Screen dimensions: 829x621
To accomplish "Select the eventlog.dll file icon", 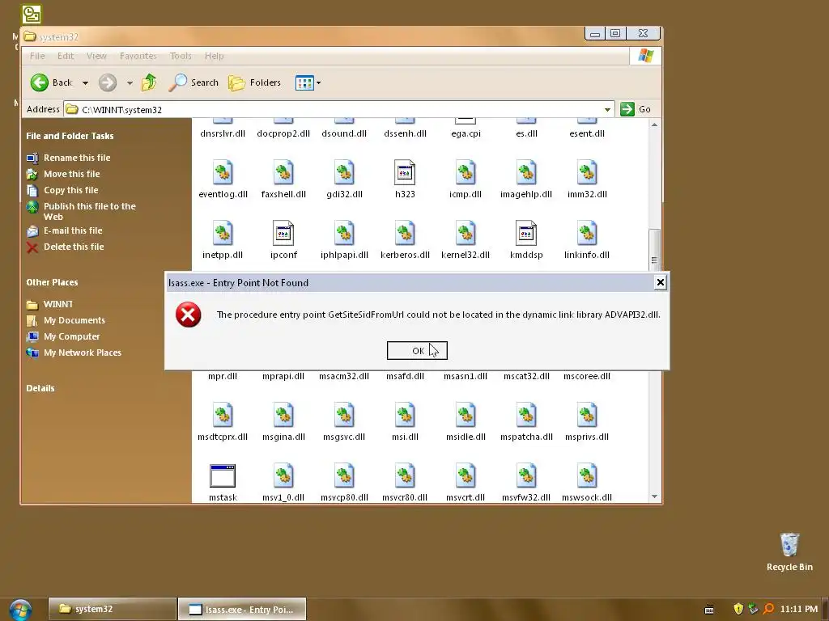I will [223, 172].
